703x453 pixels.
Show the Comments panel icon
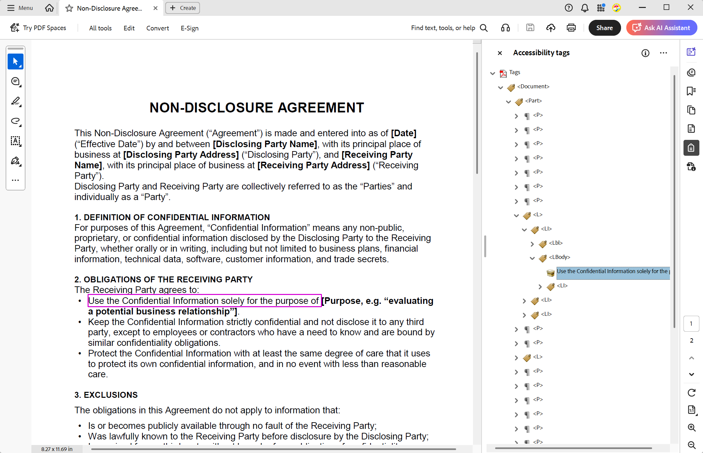point(691,72)
